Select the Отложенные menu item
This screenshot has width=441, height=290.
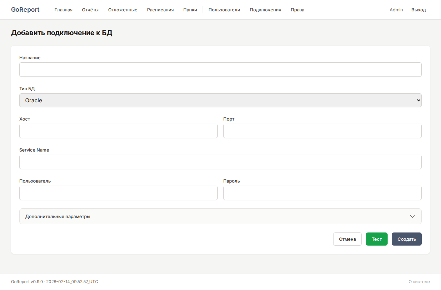[123, 10]
